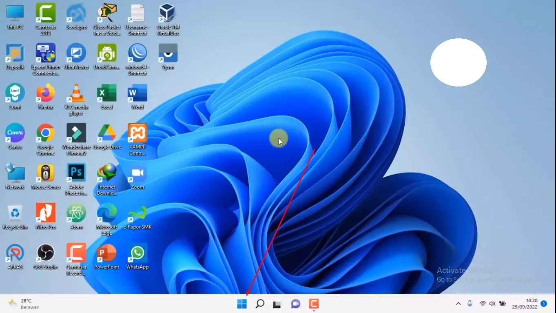Open PowerPoint desktop shortcut
The image size is (556, 313).
tap(107, 257)
